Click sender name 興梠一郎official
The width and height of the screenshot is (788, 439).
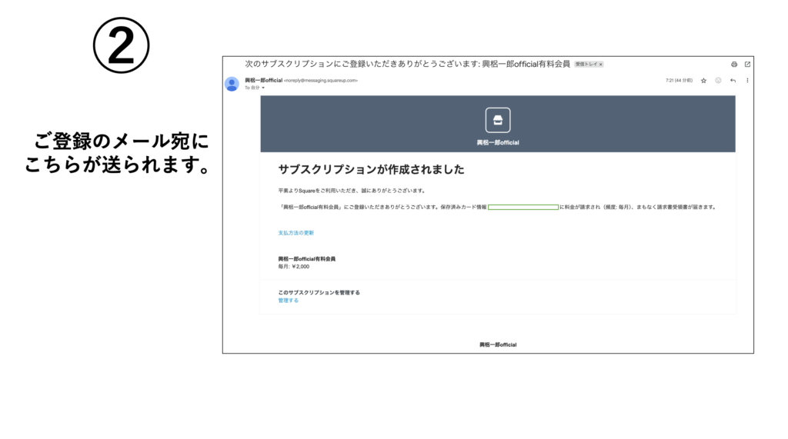point(263,81)
